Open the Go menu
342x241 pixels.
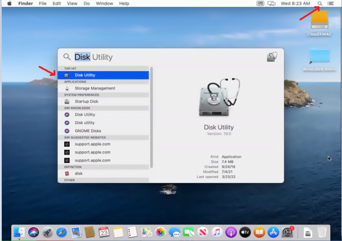(x=87, y=4)
